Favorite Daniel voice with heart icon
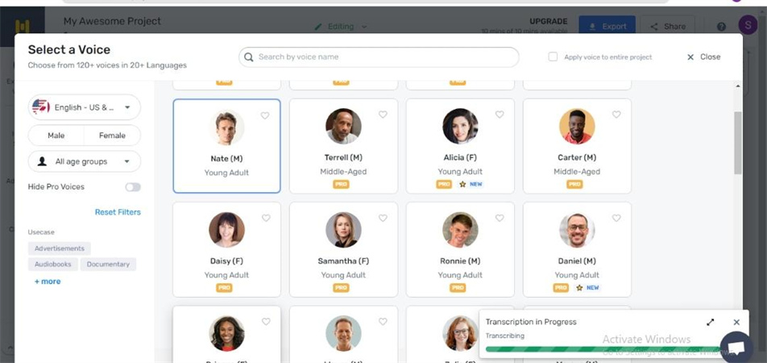The height and width of the screenshot is (363, 767). point(616,218)
